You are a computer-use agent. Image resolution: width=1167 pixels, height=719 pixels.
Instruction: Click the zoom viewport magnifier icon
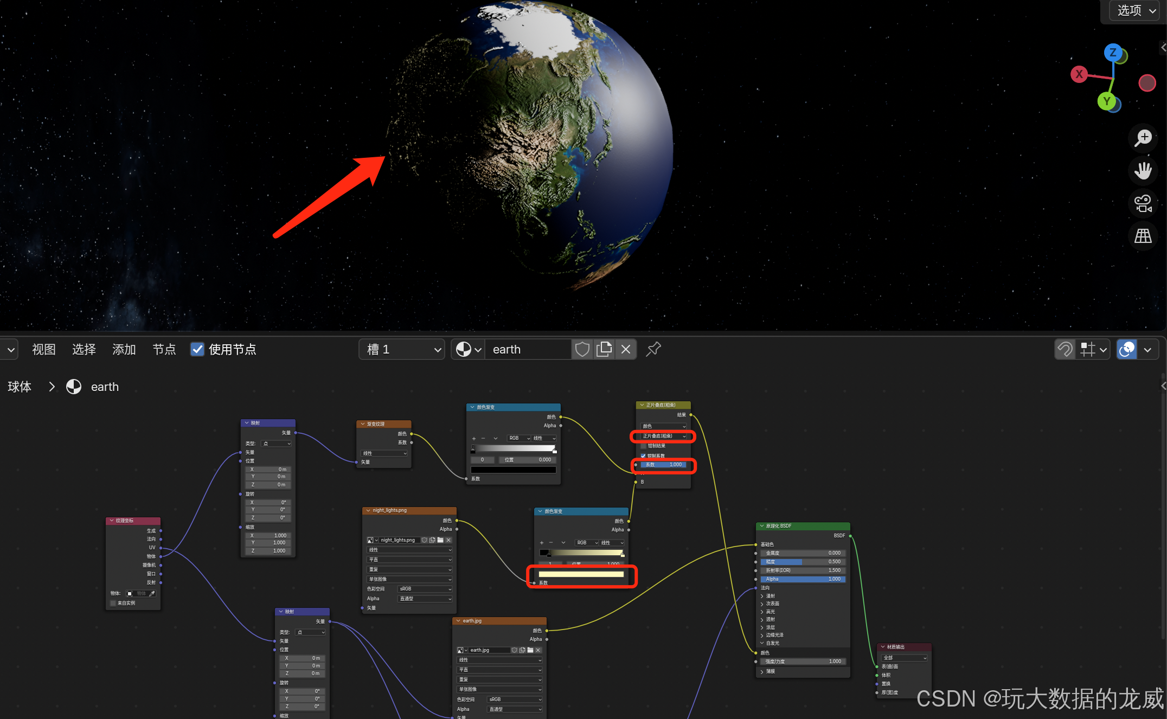point(1143,138)
